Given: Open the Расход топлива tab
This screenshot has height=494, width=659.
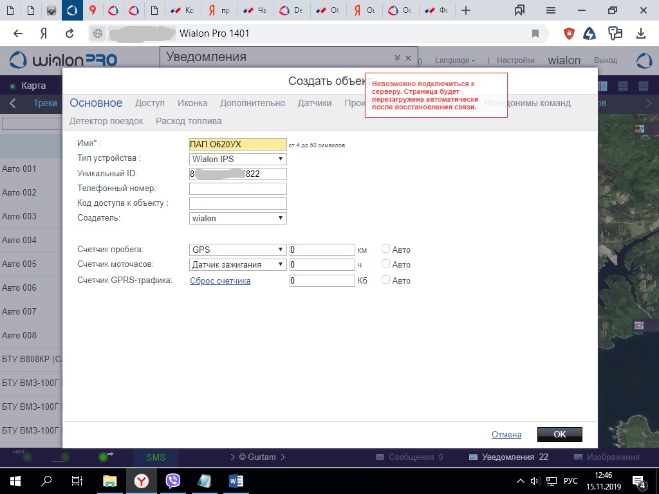Looking at the screenshot, I should click(189, 121).
